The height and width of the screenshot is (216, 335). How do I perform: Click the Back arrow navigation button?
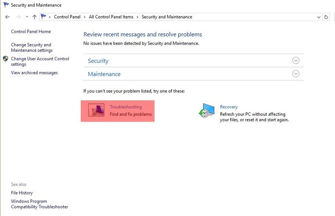pos(8,17)
